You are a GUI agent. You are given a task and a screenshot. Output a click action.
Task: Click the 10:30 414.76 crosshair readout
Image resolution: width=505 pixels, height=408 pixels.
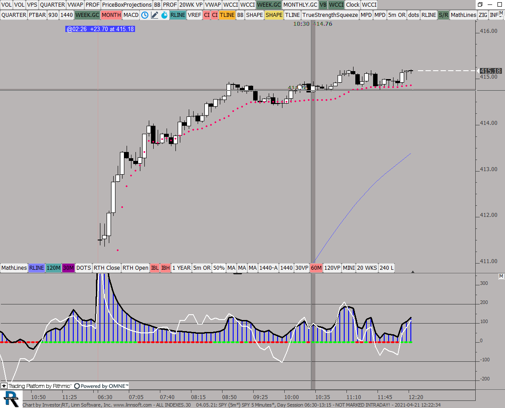click(x=313, y=24)
